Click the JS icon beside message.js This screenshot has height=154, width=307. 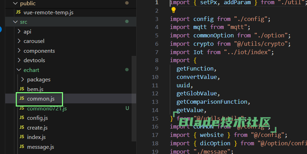[22, 147]
